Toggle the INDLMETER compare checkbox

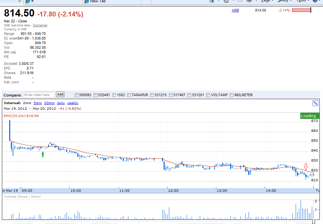tap(231, 95)
